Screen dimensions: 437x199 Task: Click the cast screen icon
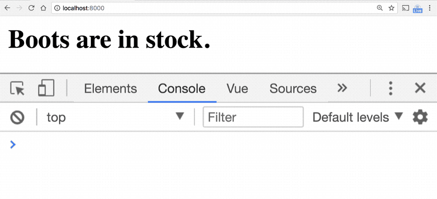tap(405, 8)
